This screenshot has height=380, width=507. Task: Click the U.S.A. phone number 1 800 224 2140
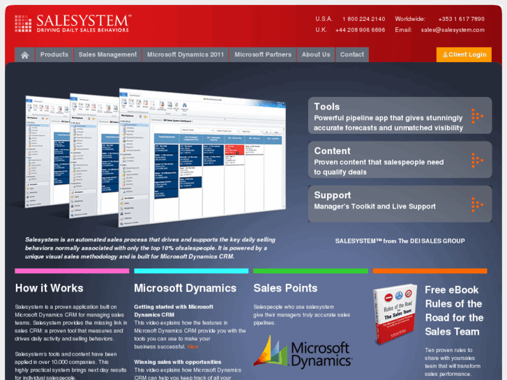tap(364, 19)
